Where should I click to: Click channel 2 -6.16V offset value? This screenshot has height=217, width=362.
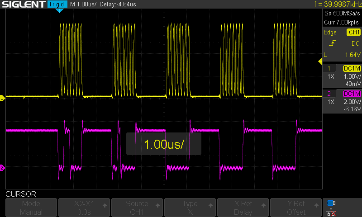coord(352,109)
